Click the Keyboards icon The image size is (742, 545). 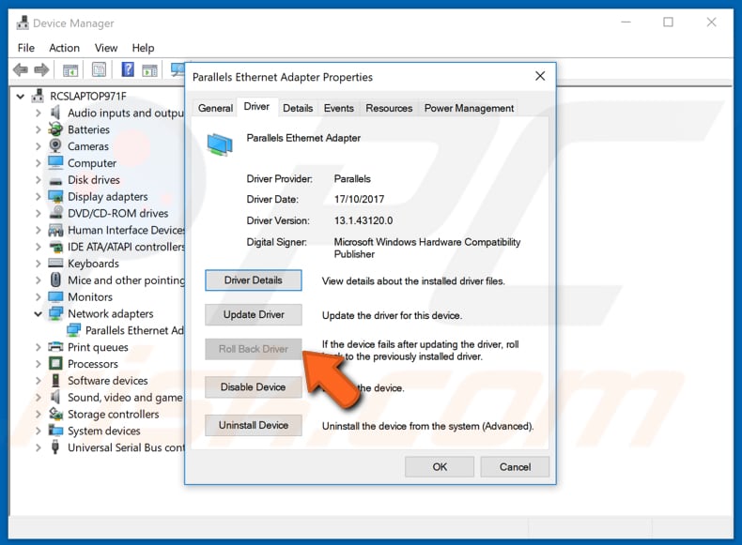click(x=55, y=264)
